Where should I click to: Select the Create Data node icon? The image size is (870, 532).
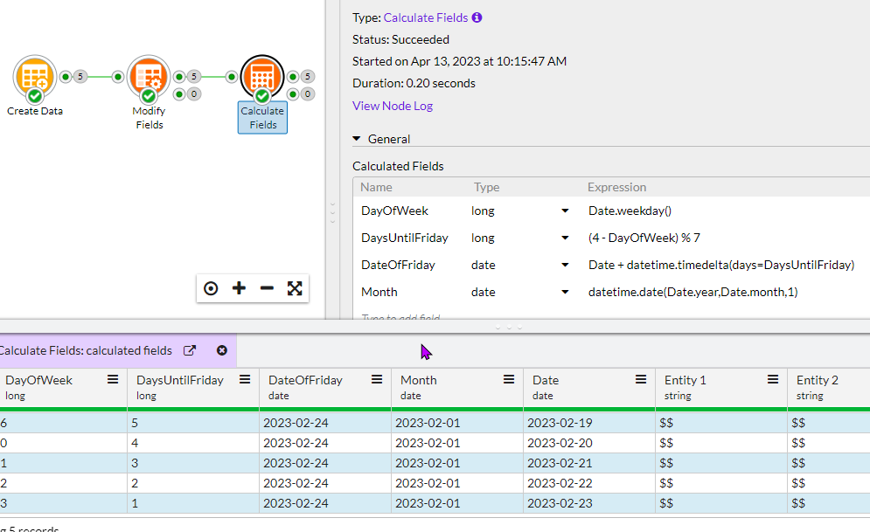pos(35,78)
